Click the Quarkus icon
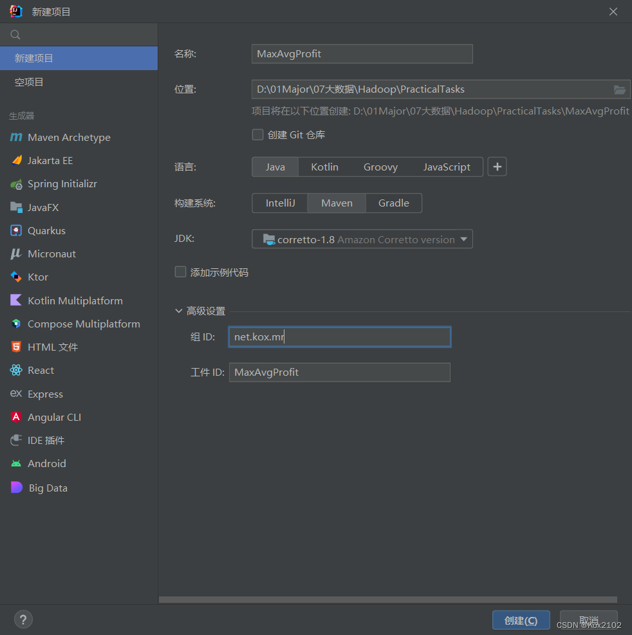This screenshot has width=632, height=635. click(x=16, y=230)
